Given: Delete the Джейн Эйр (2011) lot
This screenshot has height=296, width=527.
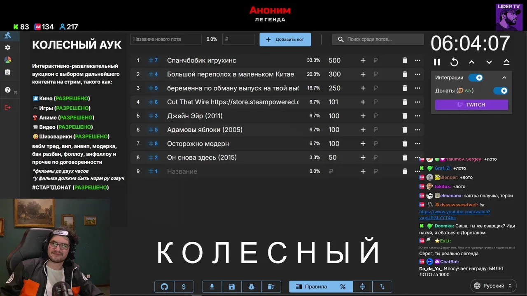Looking at the screenshot, I should pos(404,116).
